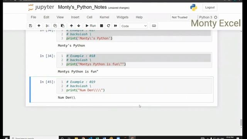Select the In [34] prompt
Viewport: 247px width, 139px height.
click(47, 56)
